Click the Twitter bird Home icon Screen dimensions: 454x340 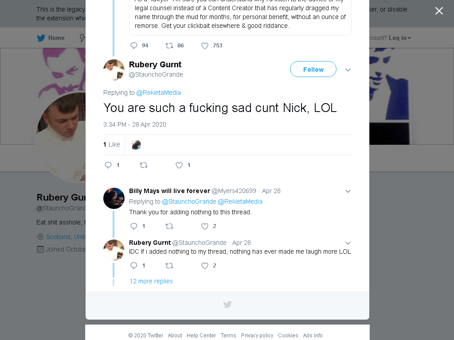click(41, 38)
